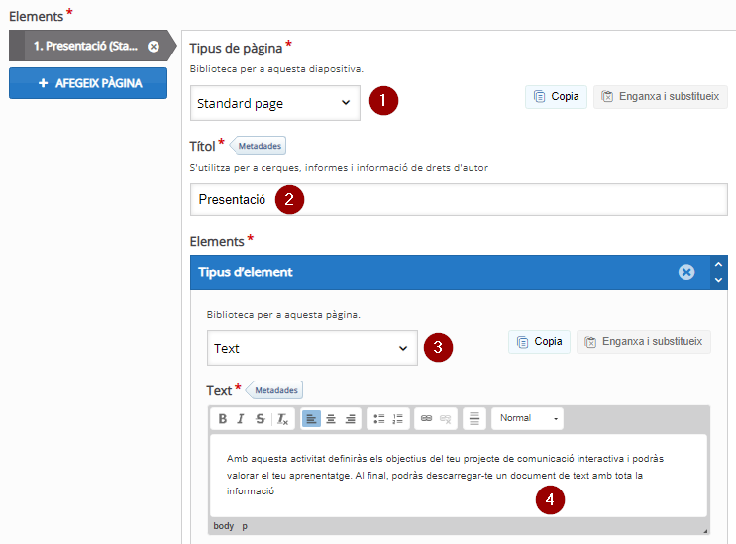Remove the Presentació page tab
The image size is (736, 544).
coord(154,46)
